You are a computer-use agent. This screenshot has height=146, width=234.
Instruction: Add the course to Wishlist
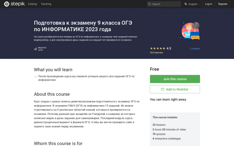tap(175, 90)
